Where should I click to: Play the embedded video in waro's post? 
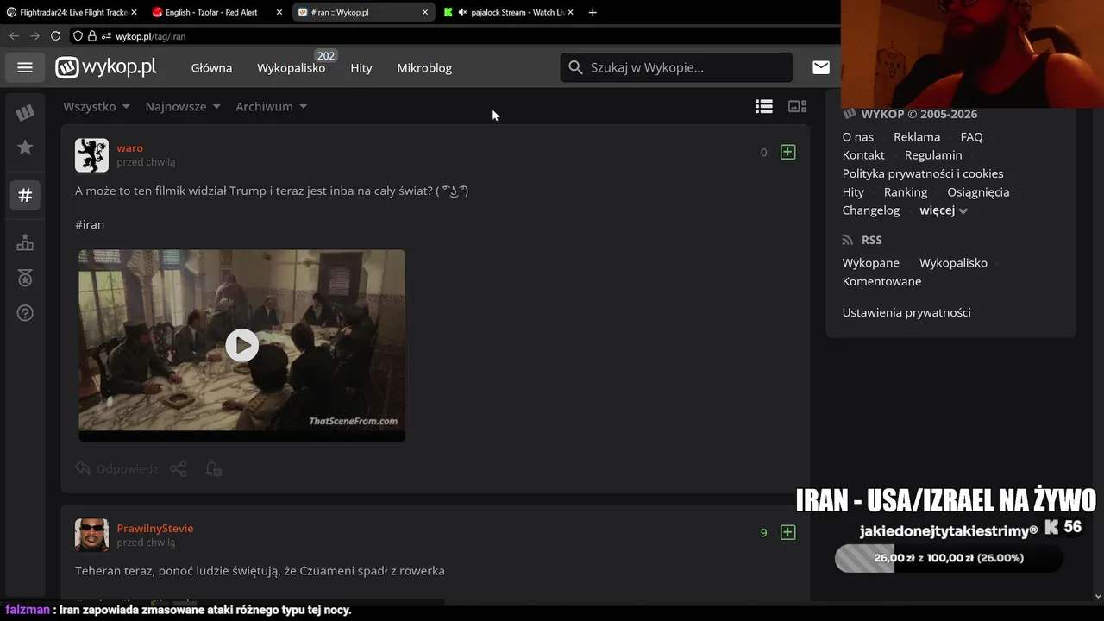click(x=241, y=345)
